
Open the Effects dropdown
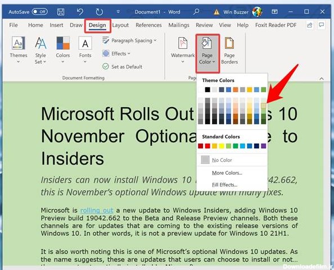coord(116,53)
